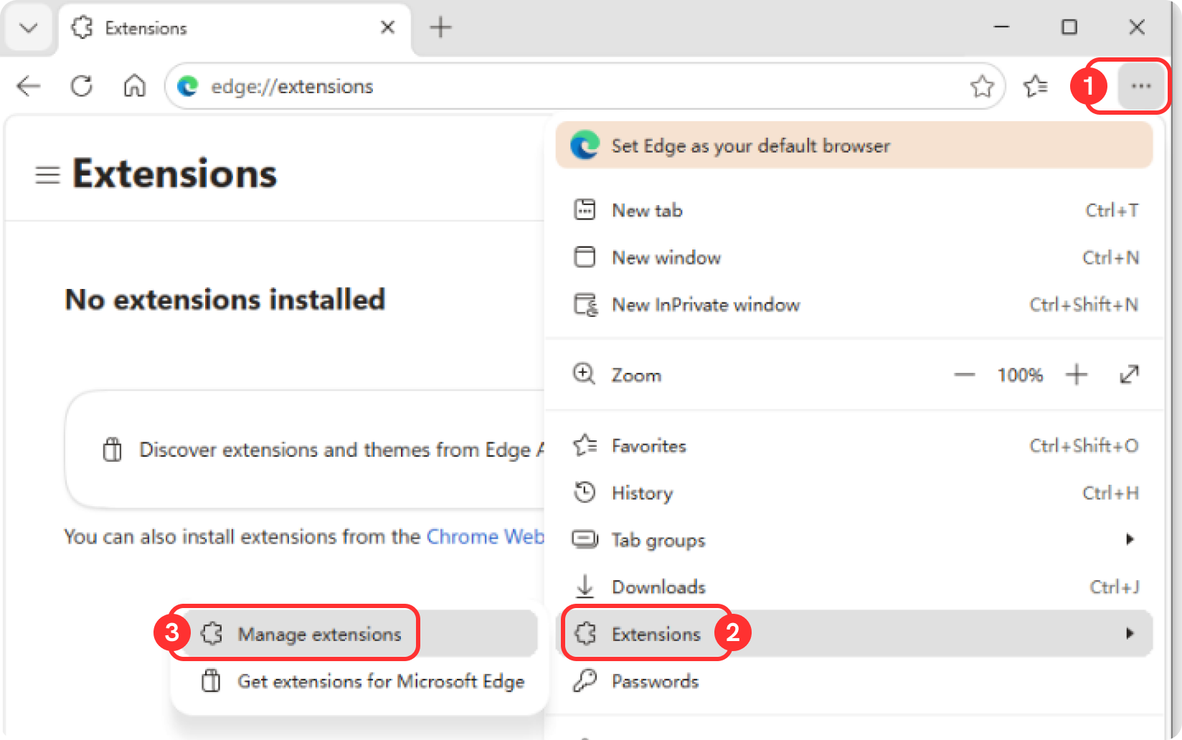The height and width of the screenshot is (740, 1182).
Task: Maximize the Edge window
Action: pos(1069,27)
